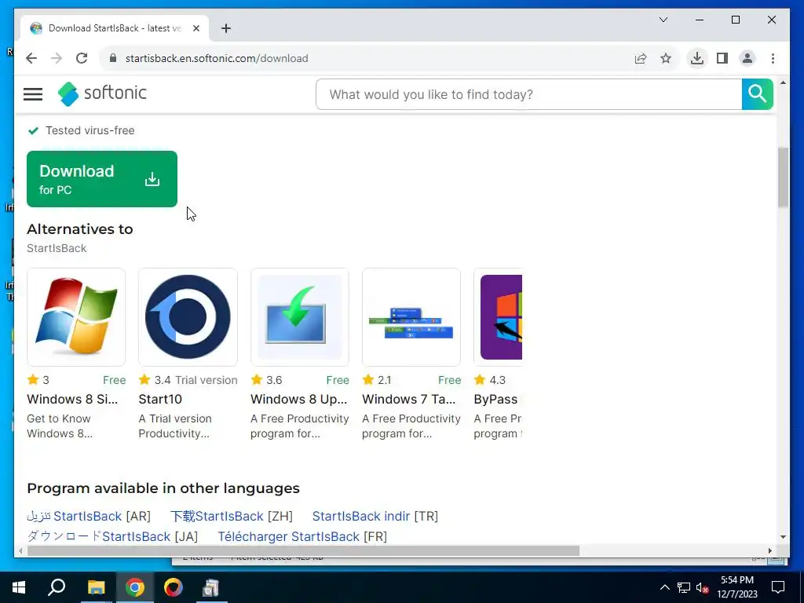Viewport: 804px width, 603px height.
Task: Open Chrome's three-dot menu
Action: 773,58
